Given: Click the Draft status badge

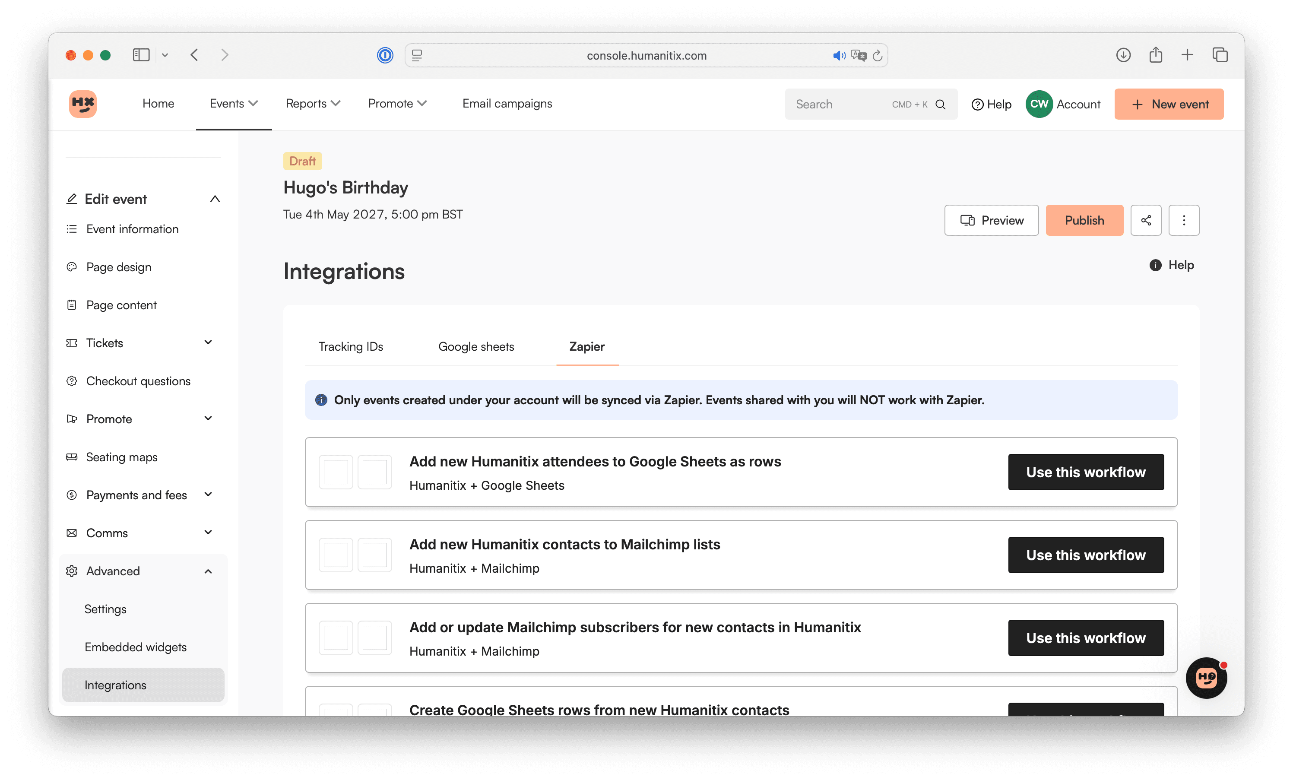Looking at the screenshot, I should pyautogui.click(x=302, y=161).
